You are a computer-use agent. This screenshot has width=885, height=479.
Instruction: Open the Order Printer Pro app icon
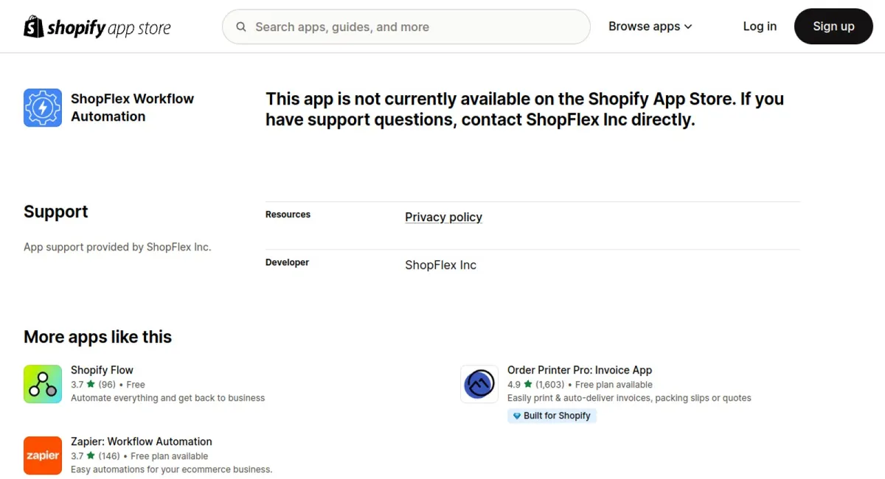pyautogui.click(x=479, y=384)
